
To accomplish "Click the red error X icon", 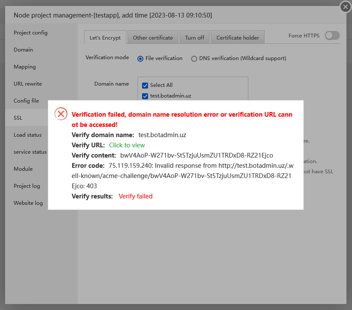I will click(61, 114).
